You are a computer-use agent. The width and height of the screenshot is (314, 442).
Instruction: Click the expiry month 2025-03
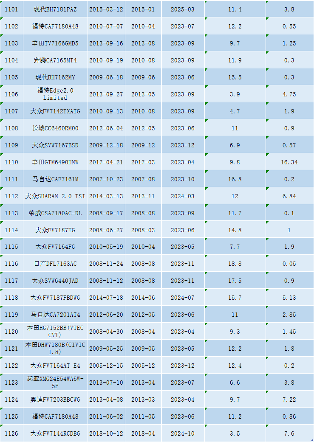(183, 9)
